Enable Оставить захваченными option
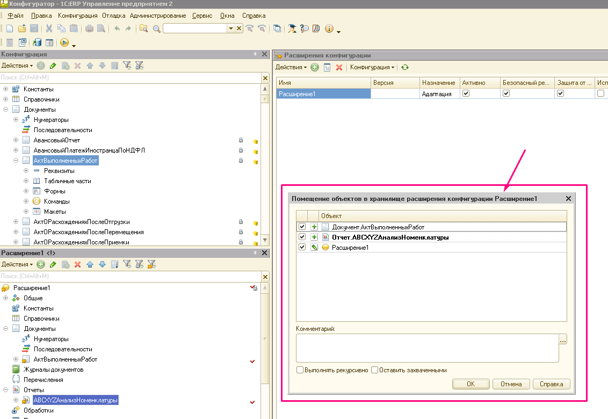Viewport: 608px width, 419px height. tap(374, 370)
